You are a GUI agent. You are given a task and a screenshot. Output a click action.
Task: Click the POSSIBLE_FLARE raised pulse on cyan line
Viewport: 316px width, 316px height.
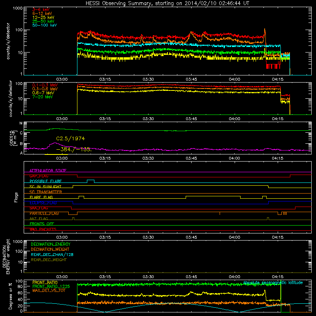click(90, 181)
